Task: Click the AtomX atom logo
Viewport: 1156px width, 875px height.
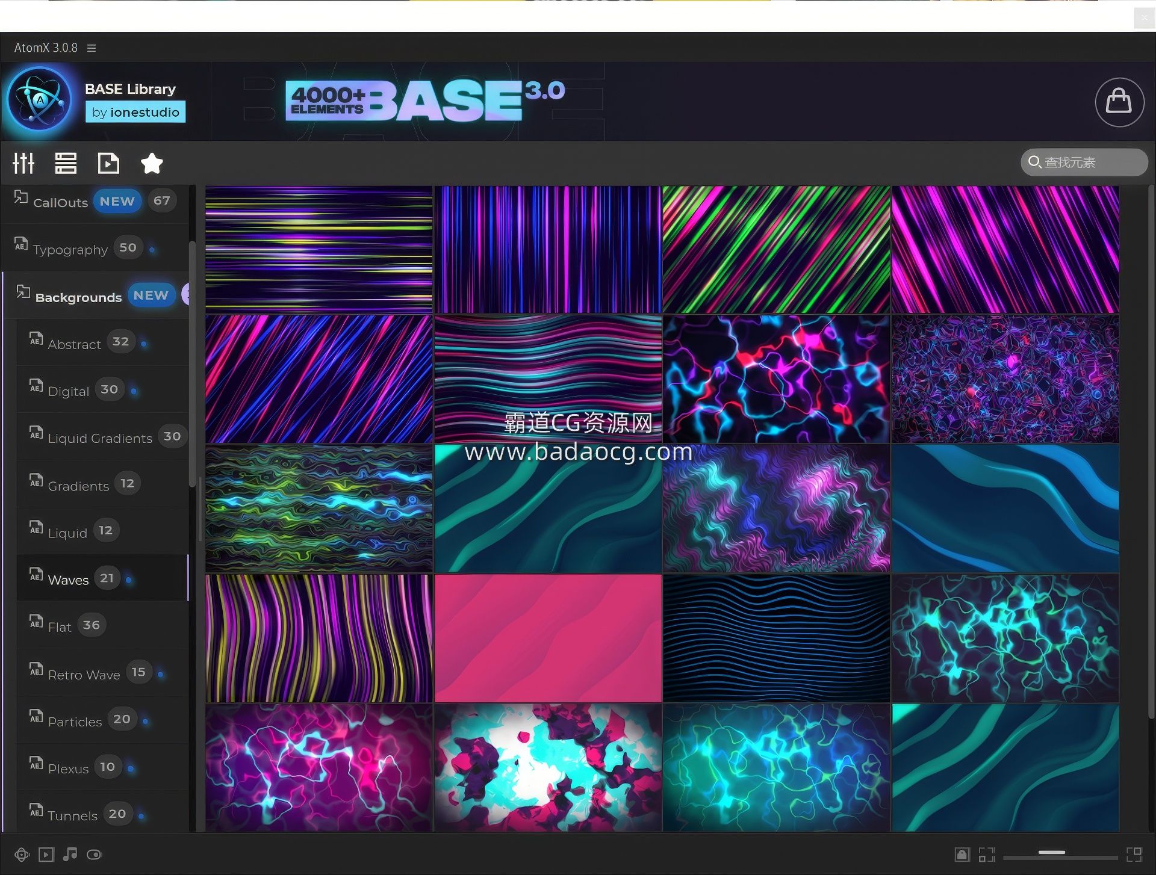Action: pyautogui.click(x=40, y=100)
